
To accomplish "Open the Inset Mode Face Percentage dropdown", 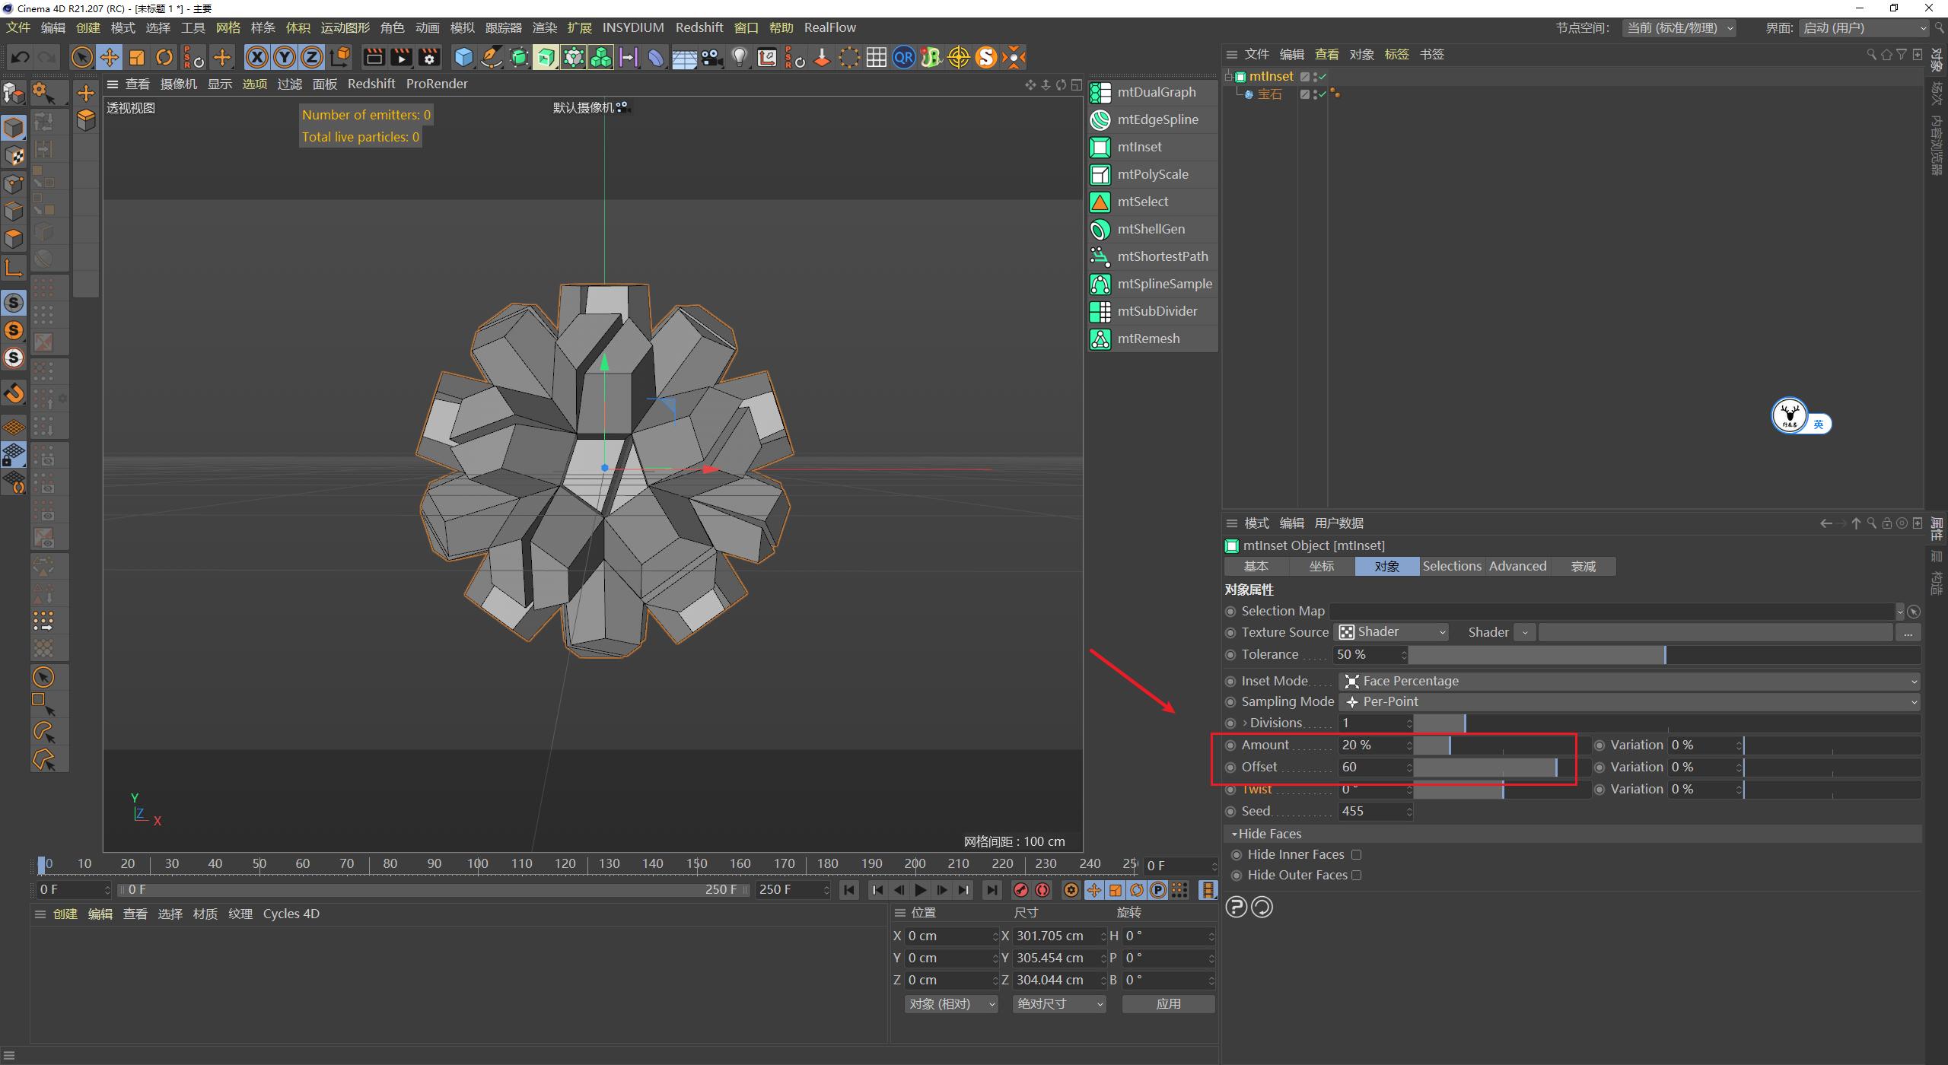I will tap(1915, 681).
